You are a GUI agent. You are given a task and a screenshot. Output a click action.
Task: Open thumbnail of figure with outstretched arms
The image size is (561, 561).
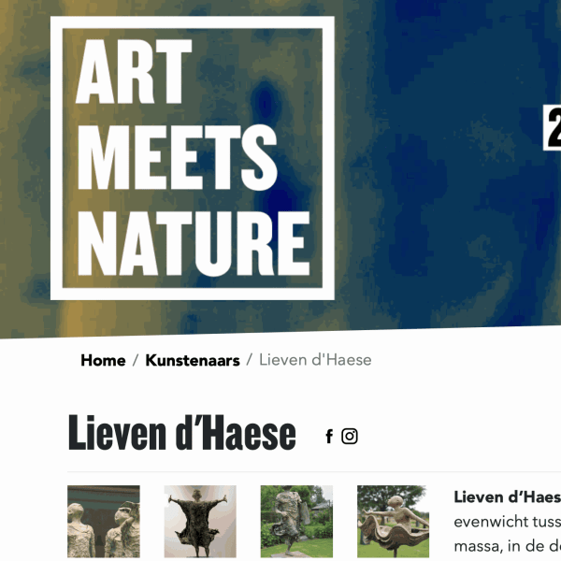pyautogui.click(x=200, y=522)
